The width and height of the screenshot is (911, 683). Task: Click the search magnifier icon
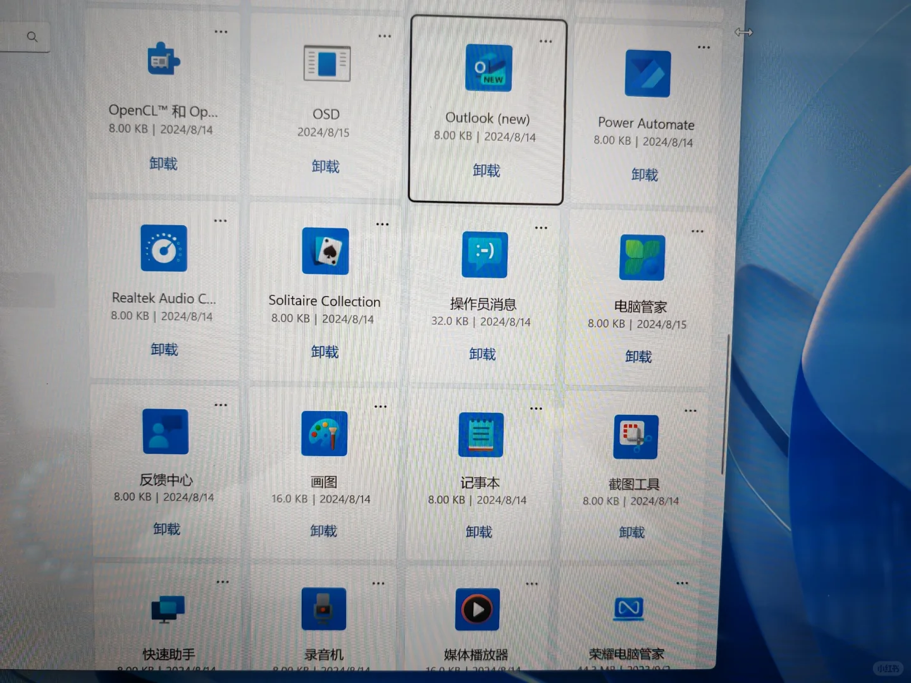tap(32, 37)
